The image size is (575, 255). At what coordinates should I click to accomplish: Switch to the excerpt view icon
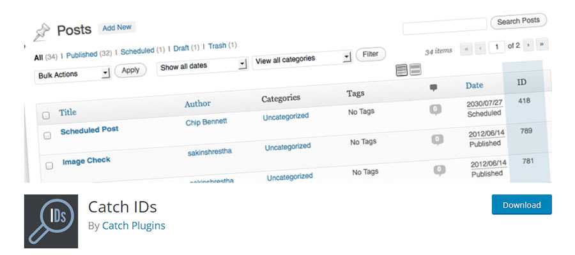pyautogui.click(x=415, y=69)
